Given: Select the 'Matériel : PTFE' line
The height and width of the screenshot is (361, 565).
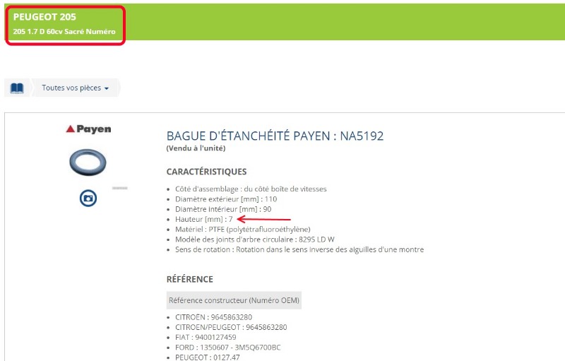Looking at the screenshot, I should coord(242,230).
